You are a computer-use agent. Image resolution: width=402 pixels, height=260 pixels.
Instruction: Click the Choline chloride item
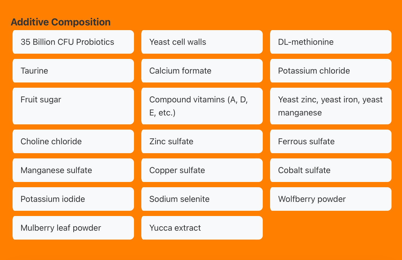click(73, 141)
